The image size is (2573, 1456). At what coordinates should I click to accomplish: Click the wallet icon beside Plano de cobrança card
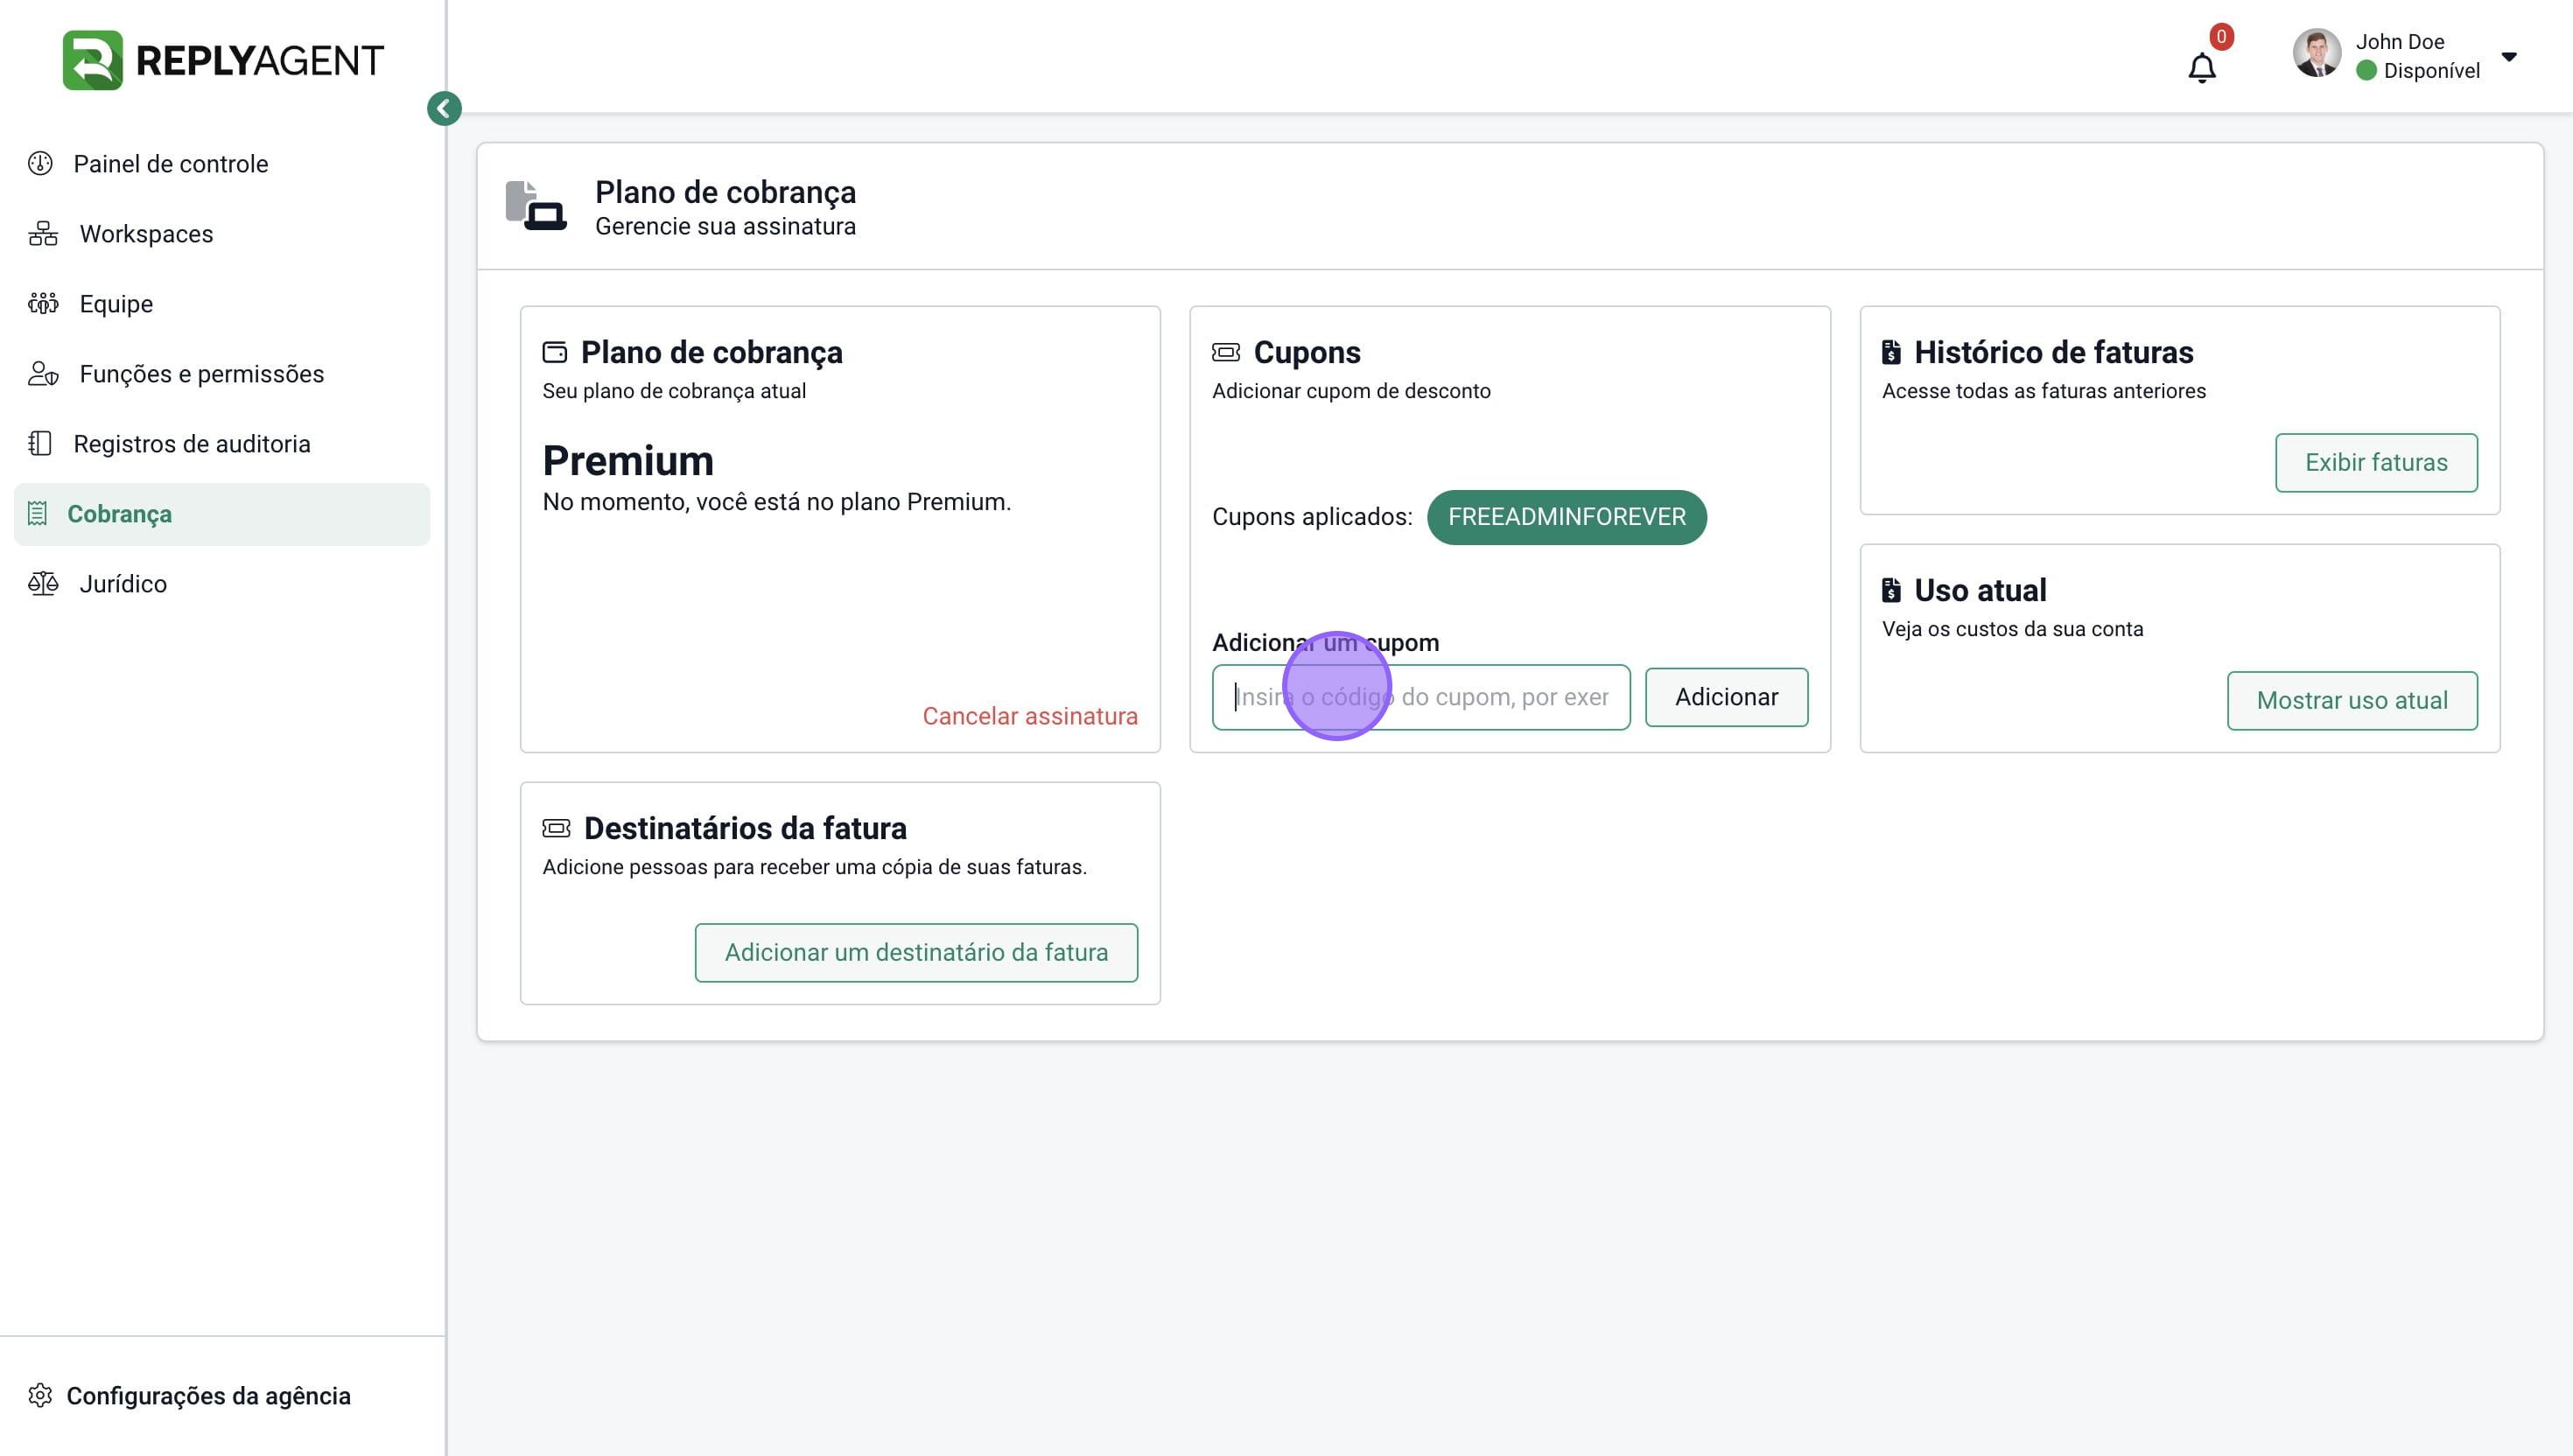555,352
